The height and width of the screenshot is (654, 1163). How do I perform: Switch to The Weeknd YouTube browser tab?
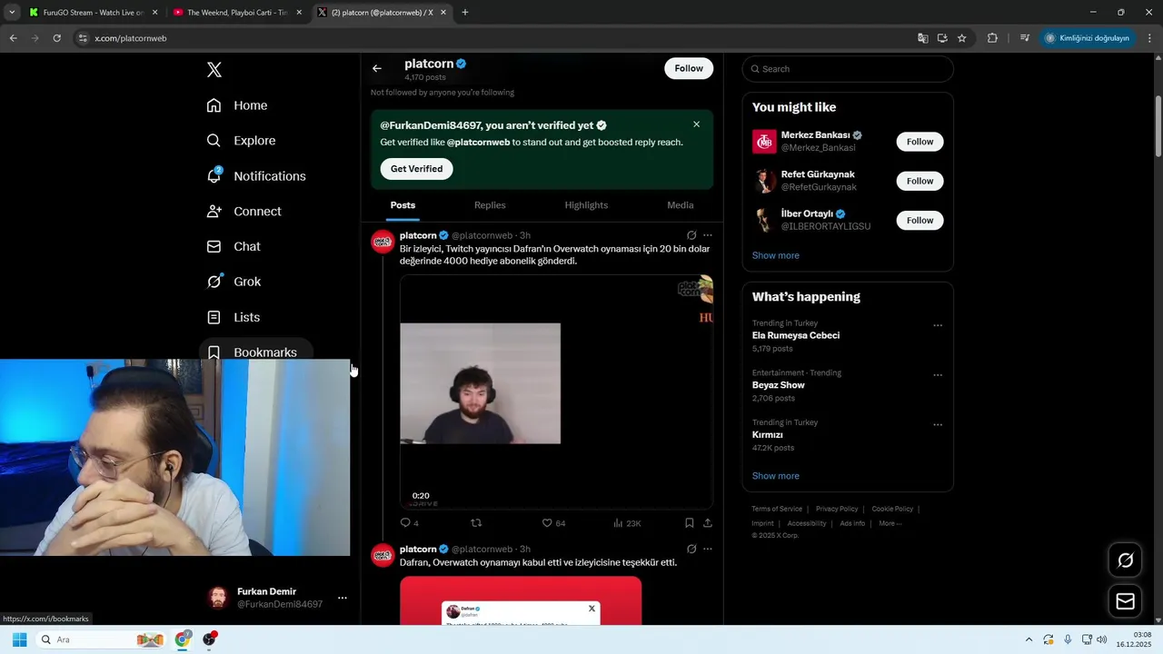pos(237,13)
